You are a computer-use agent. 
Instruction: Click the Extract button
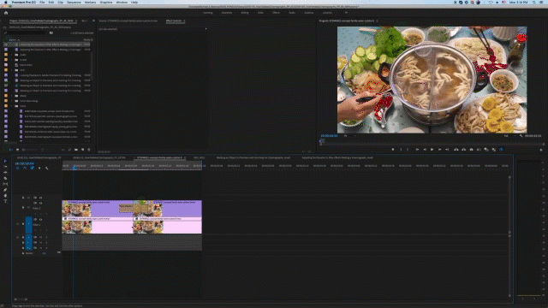point(464,150)
